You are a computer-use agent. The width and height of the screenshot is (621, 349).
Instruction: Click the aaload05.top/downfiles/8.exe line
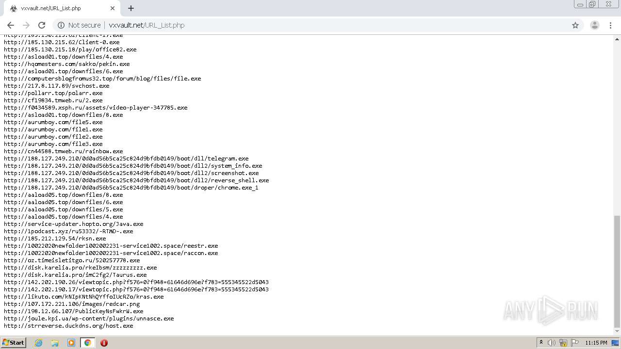pyautogui.click(x=64, y=195)
